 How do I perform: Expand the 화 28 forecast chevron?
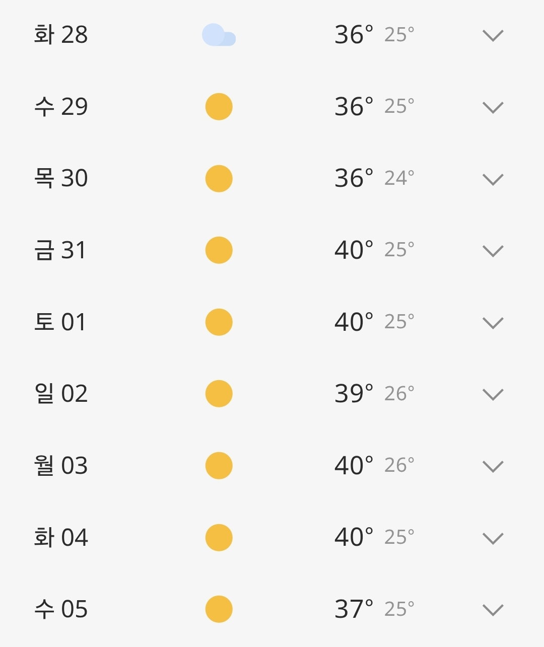pos(493,36)
